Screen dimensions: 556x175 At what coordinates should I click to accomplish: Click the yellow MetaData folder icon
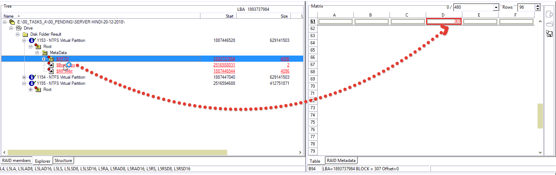coord(45,53)
